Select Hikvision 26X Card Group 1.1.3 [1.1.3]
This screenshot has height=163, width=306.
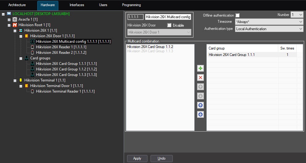66,75
